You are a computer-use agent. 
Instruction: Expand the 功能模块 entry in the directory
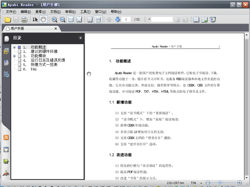click(14, 56)
